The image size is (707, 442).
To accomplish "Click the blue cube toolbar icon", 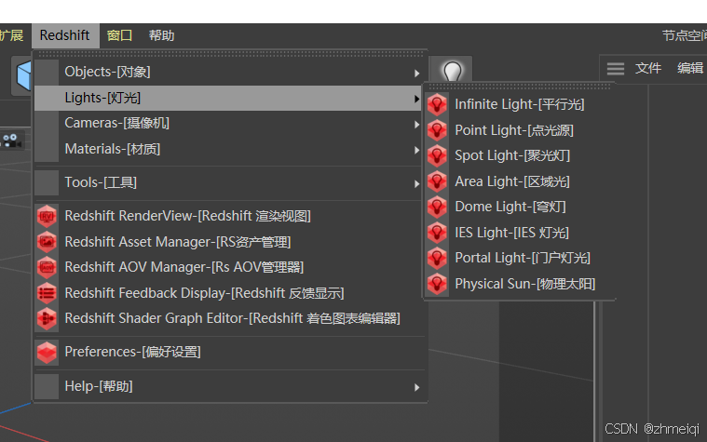I will [x=22, y=75].
